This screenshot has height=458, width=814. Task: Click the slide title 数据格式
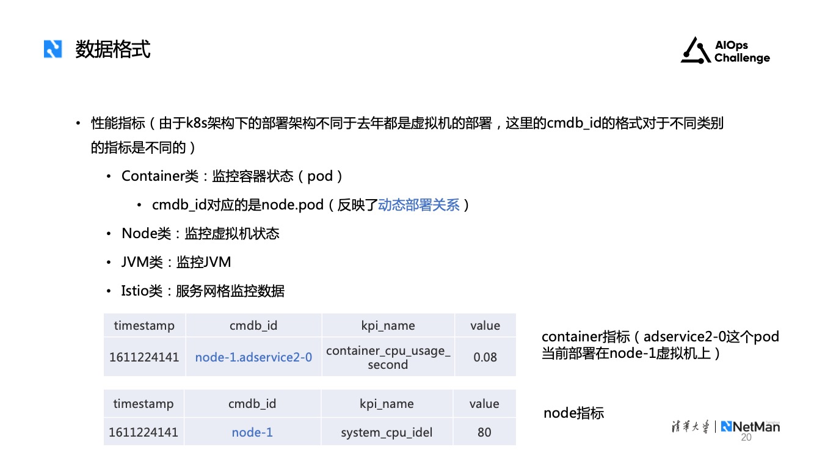click(113, 49)
